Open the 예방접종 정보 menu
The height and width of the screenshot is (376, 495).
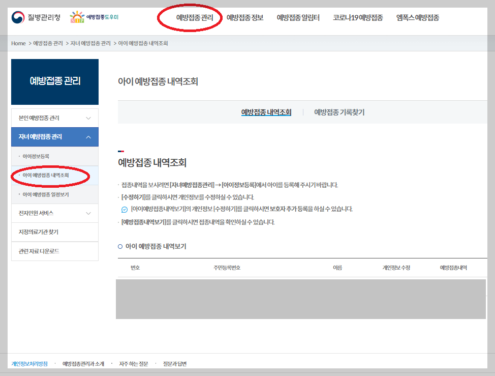point(245,17)
